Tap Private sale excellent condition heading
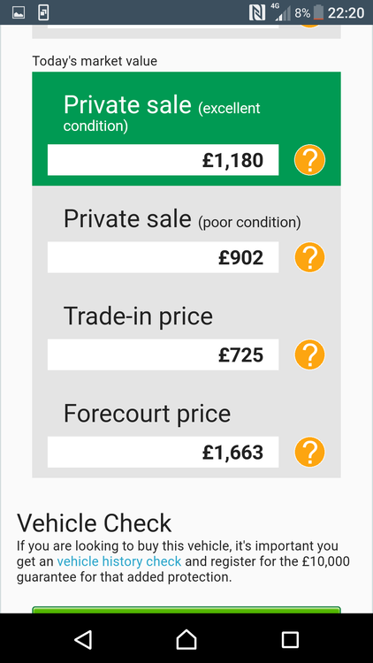The width and height of the screenshot is (373, 663). pyautogui.click(x=162, y=112)
